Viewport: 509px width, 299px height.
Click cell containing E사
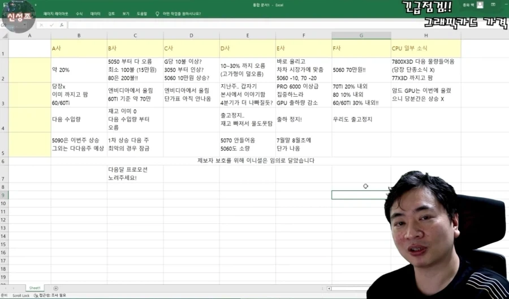(304, 49)
